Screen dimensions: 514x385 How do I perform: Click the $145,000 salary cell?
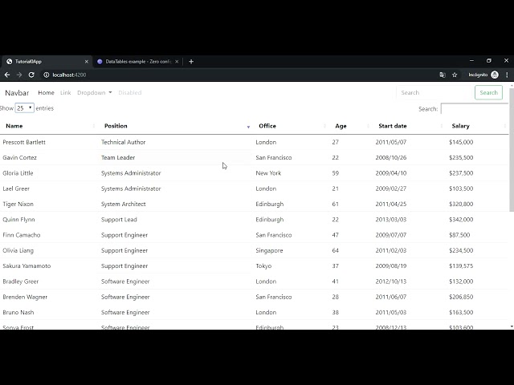coord(461,142)
